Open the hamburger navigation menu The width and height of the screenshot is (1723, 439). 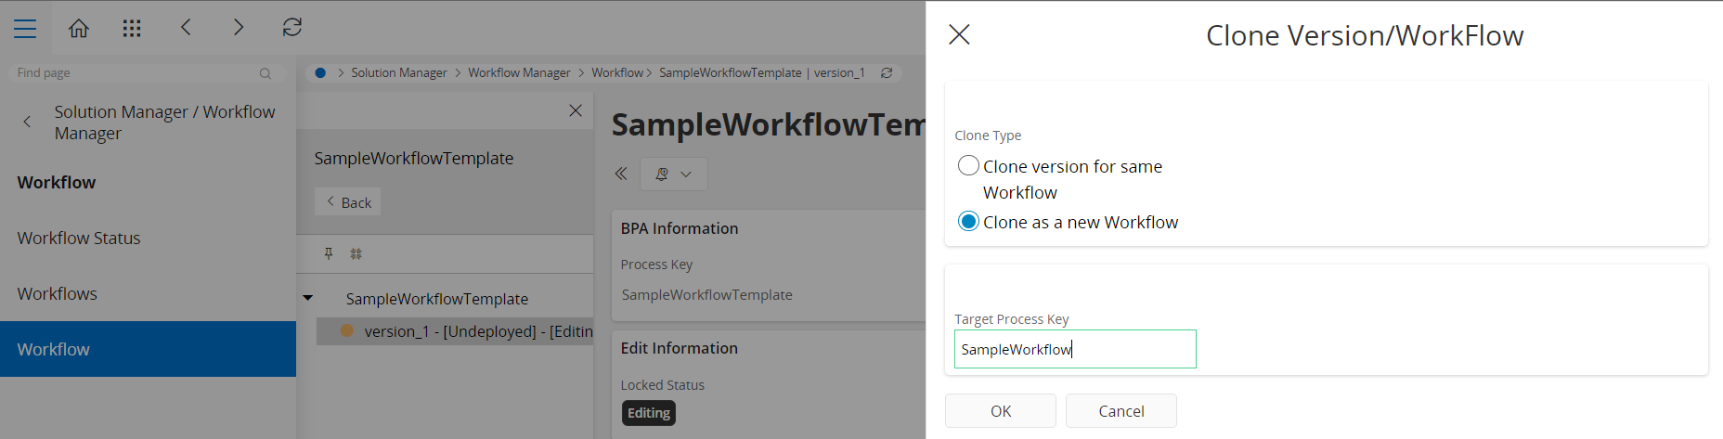click(x=25, y=29)
